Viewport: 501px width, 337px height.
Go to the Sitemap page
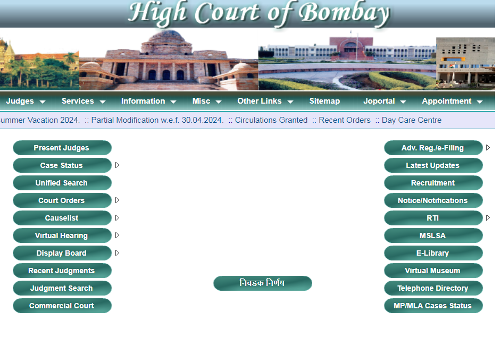(324, 102)
